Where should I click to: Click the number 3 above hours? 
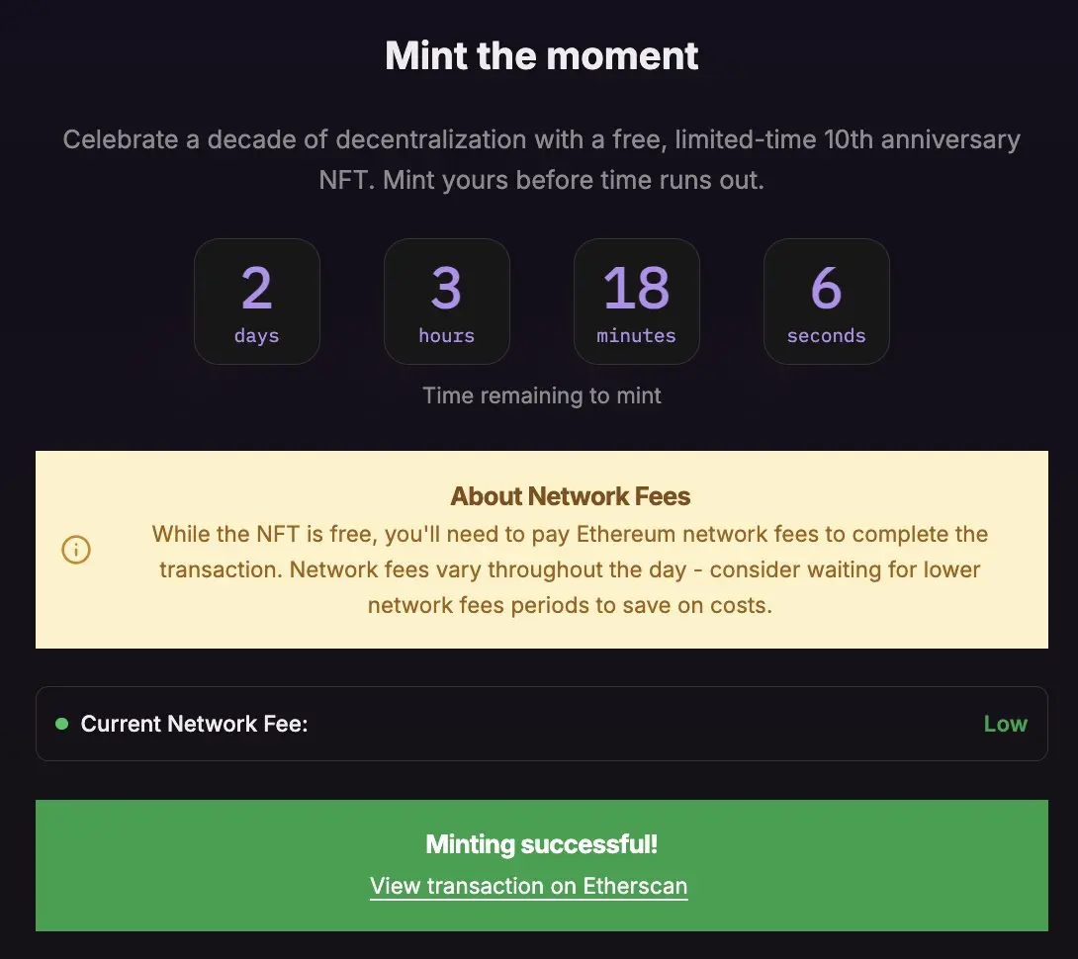click(447, 288)
